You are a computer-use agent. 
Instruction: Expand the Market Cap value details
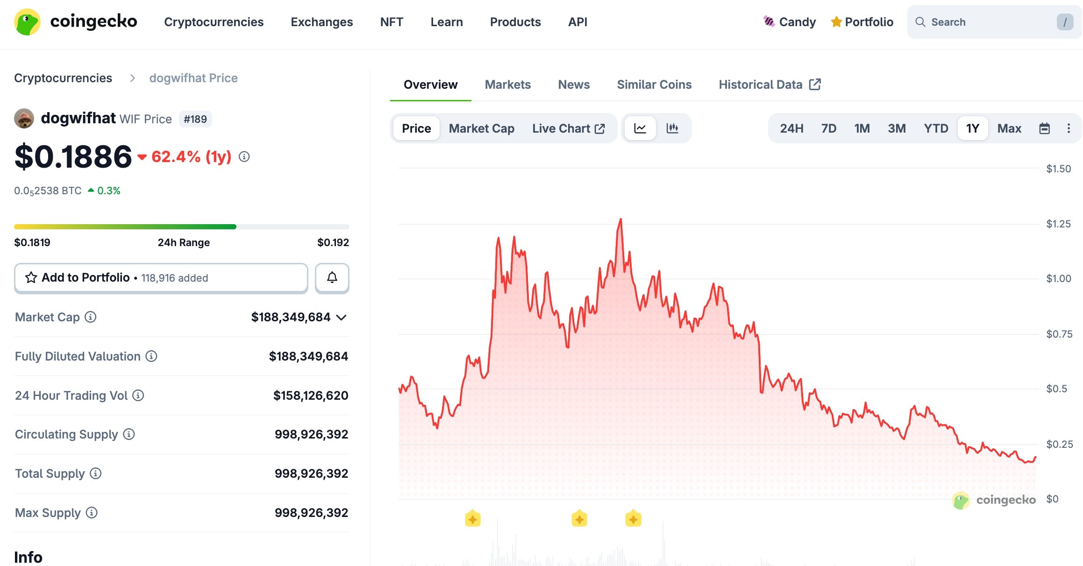pos(342,318)
